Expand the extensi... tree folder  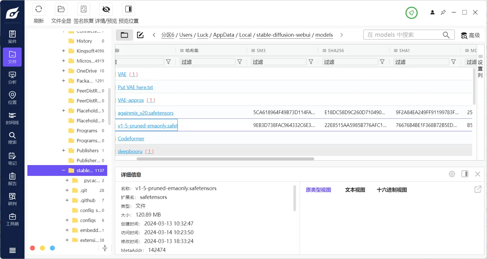(x=67, y=240)
